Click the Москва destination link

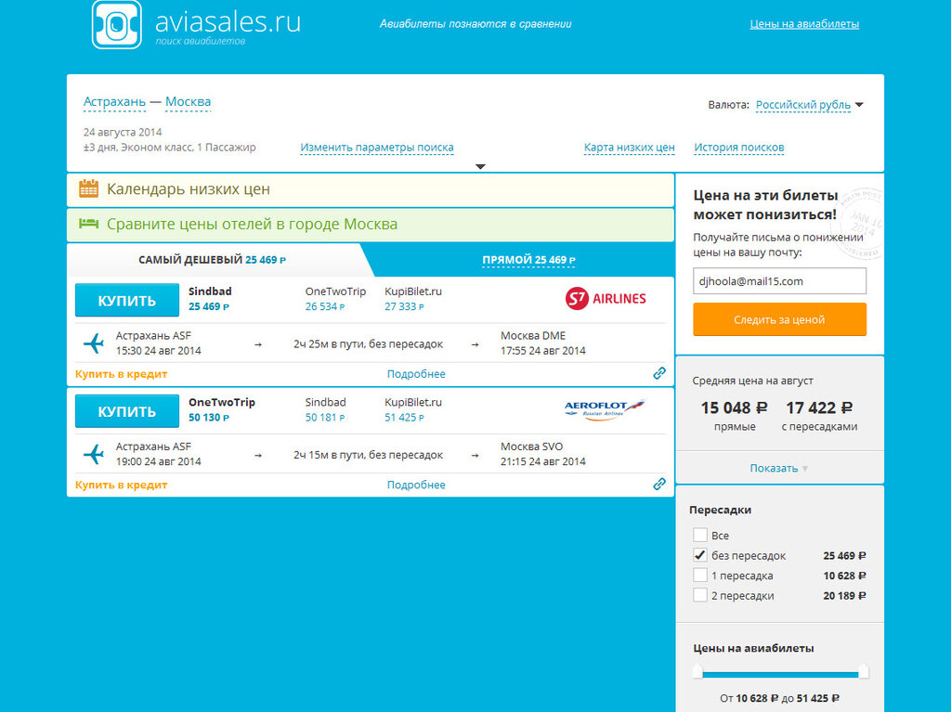[188, 102]
